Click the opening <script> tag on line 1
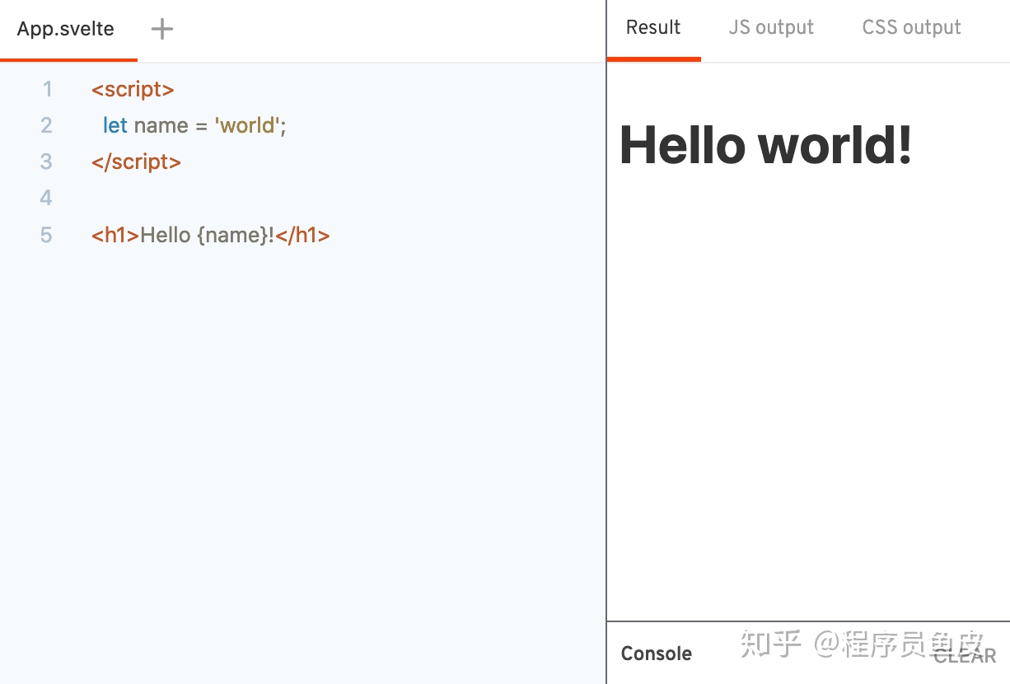Screen dimensions: 1010x684 point(133,89)
